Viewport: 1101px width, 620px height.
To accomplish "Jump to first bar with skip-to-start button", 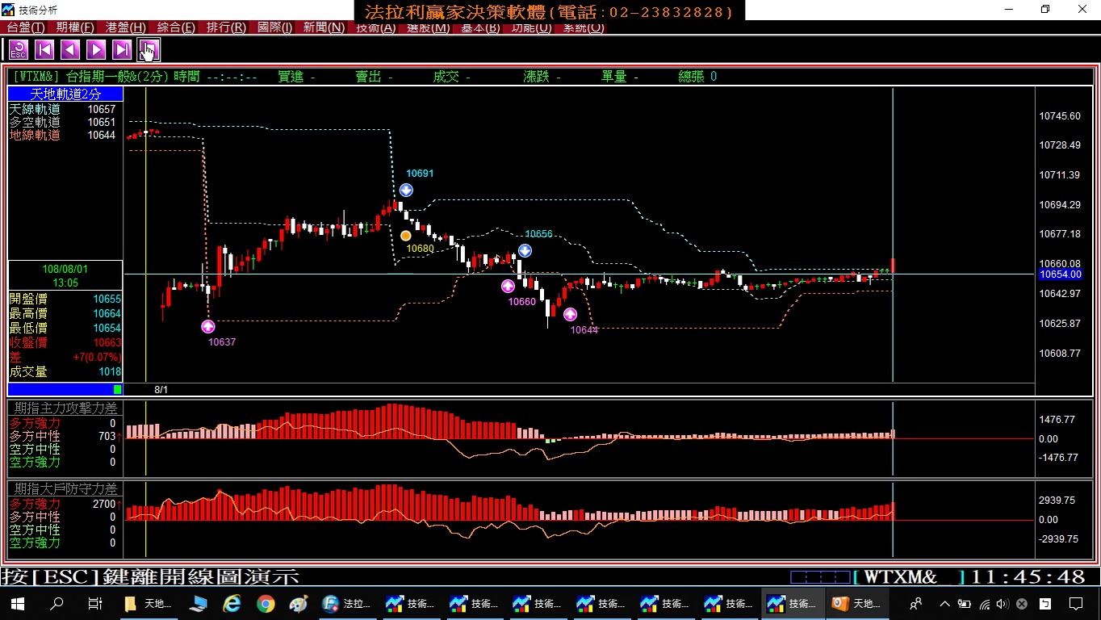I will 44,50.
